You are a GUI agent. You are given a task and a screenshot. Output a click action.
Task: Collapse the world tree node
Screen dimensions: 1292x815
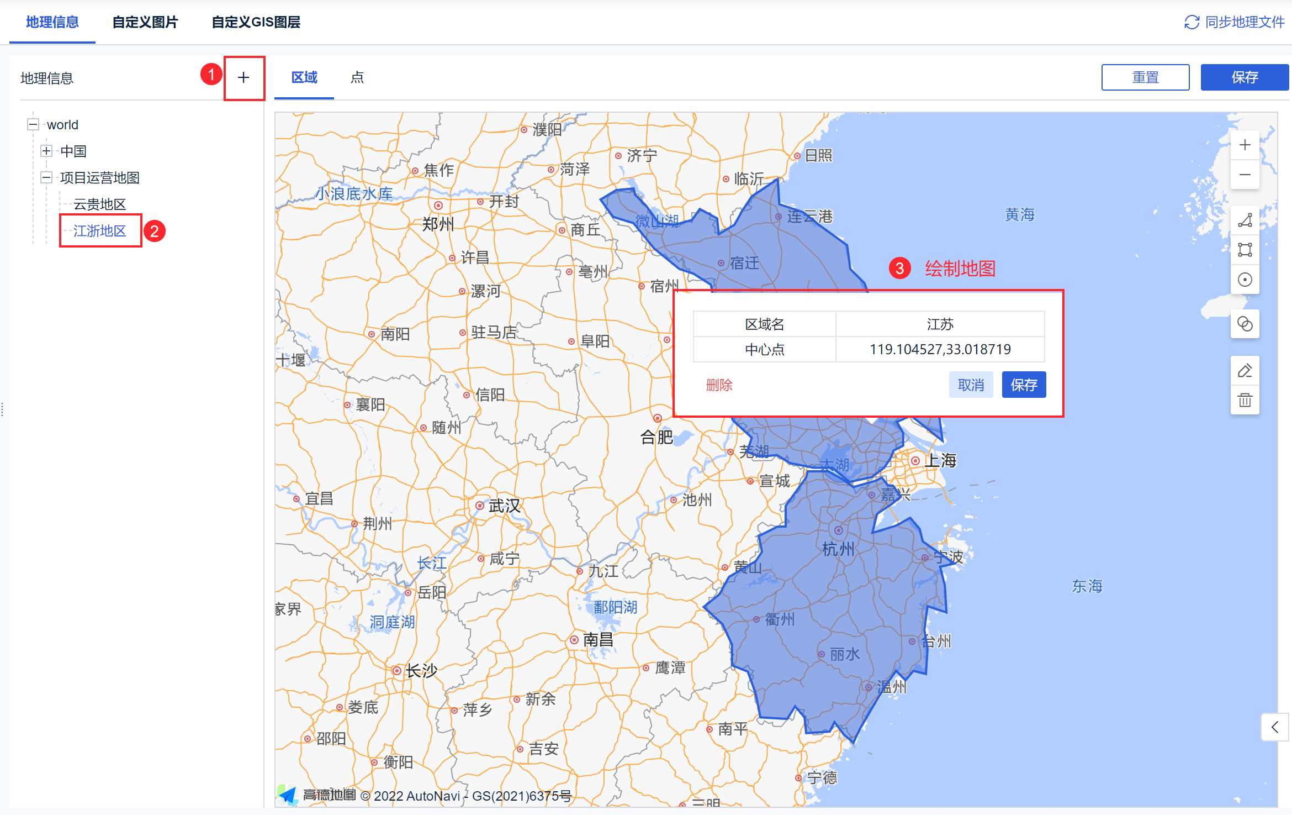click(x=33, y=124)
